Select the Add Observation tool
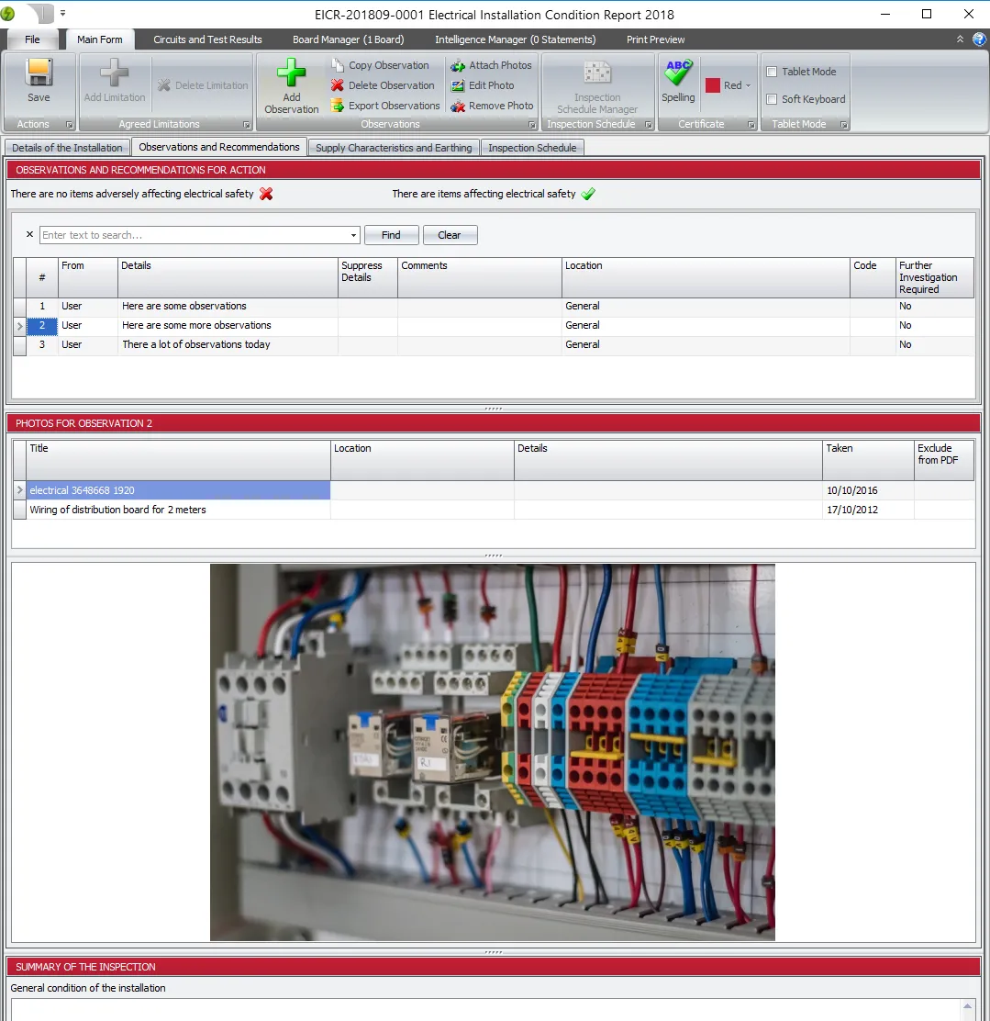990x1021 pixels. (291, 84)
